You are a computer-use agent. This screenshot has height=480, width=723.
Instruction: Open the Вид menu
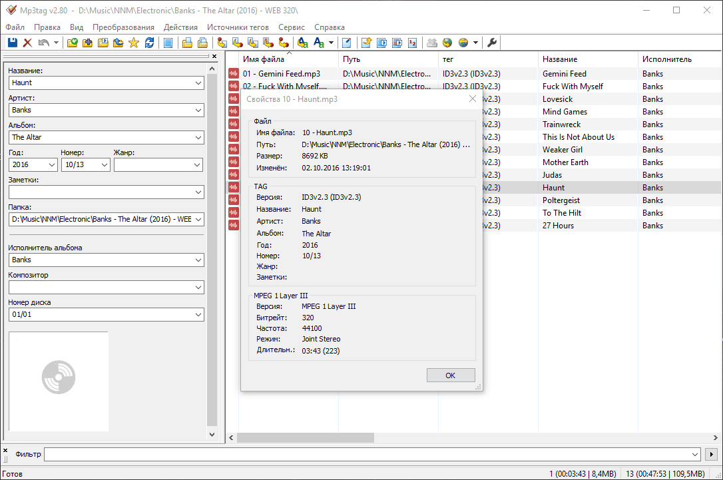(77, 27)
